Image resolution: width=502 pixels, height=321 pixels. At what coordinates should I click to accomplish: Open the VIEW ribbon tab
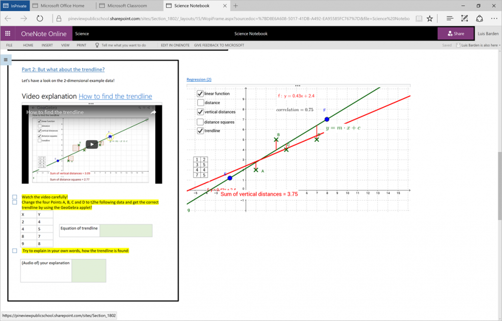(x=65, y=46)
